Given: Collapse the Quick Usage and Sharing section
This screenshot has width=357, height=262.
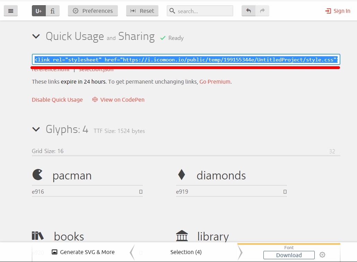Looking at the screenshot, I should [x=36, y=36].
